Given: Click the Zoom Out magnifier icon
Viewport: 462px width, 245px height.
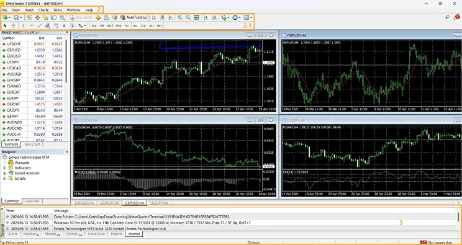Looking at the screenshot, I should (188, 17).
